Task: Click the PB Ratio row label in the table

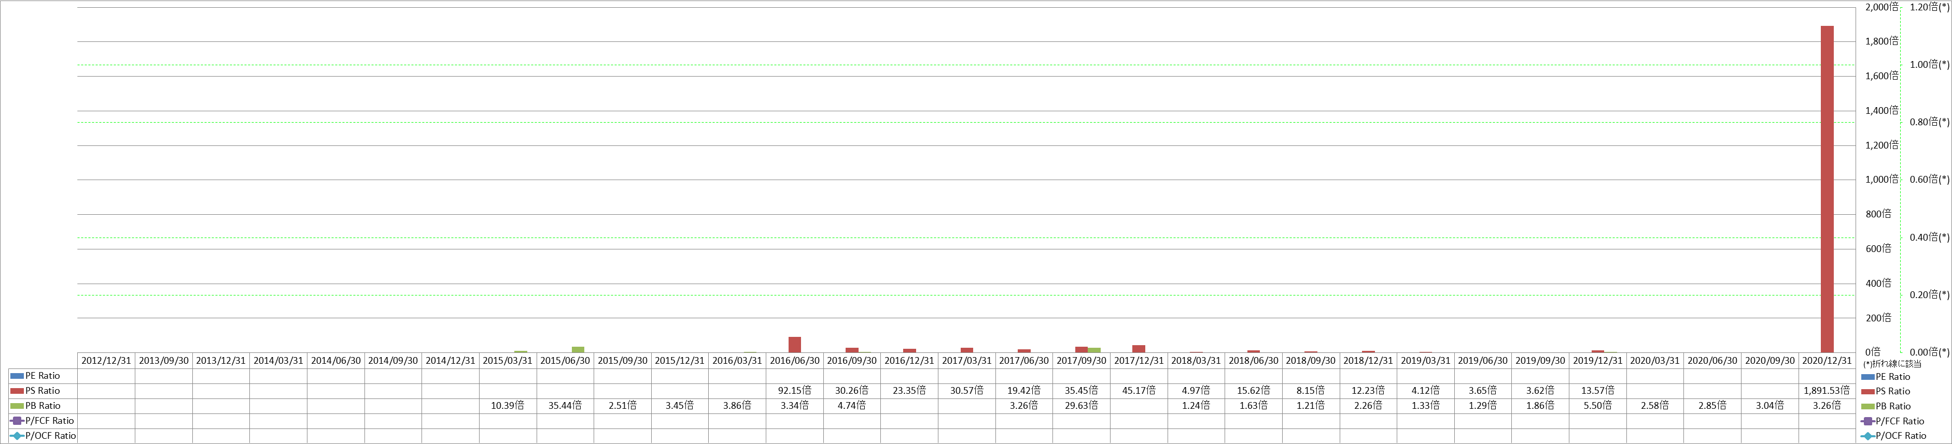Action: coord(43,406)
